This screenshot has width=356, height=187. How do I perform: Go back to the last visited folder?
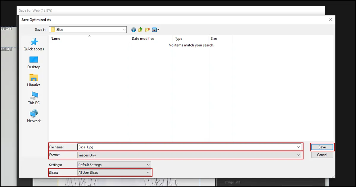[x=133, y=30]
